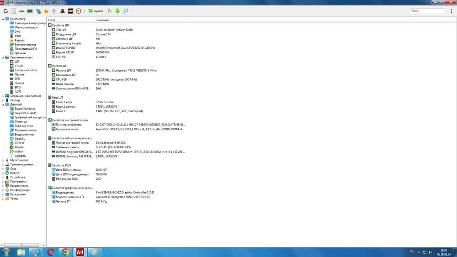457x257 pixels.
Task: Expand the Устройства tree node
Action: 3,177
